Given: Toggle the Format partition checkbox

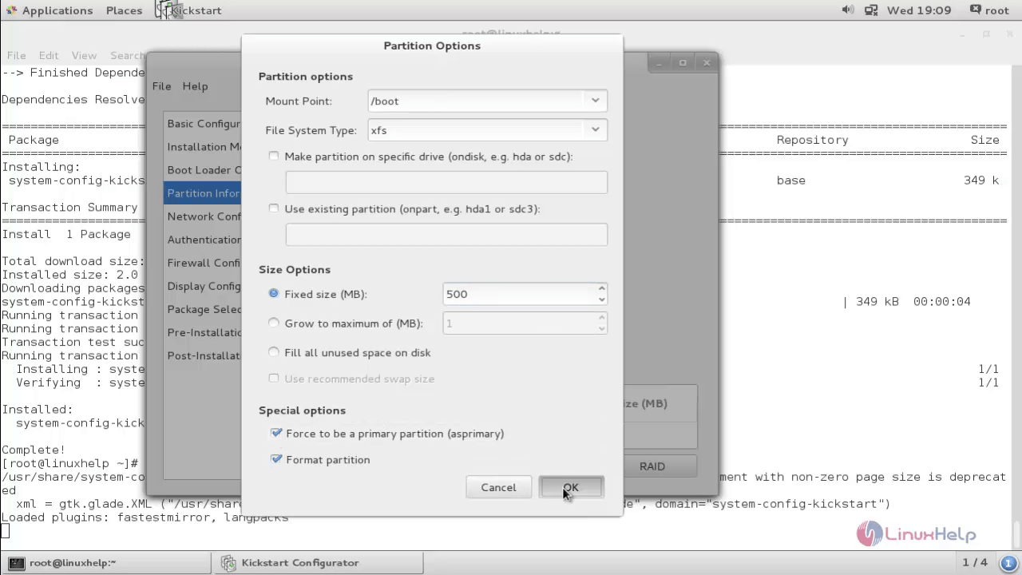Looking at the screenshot, I should click(x=276, y=459).
